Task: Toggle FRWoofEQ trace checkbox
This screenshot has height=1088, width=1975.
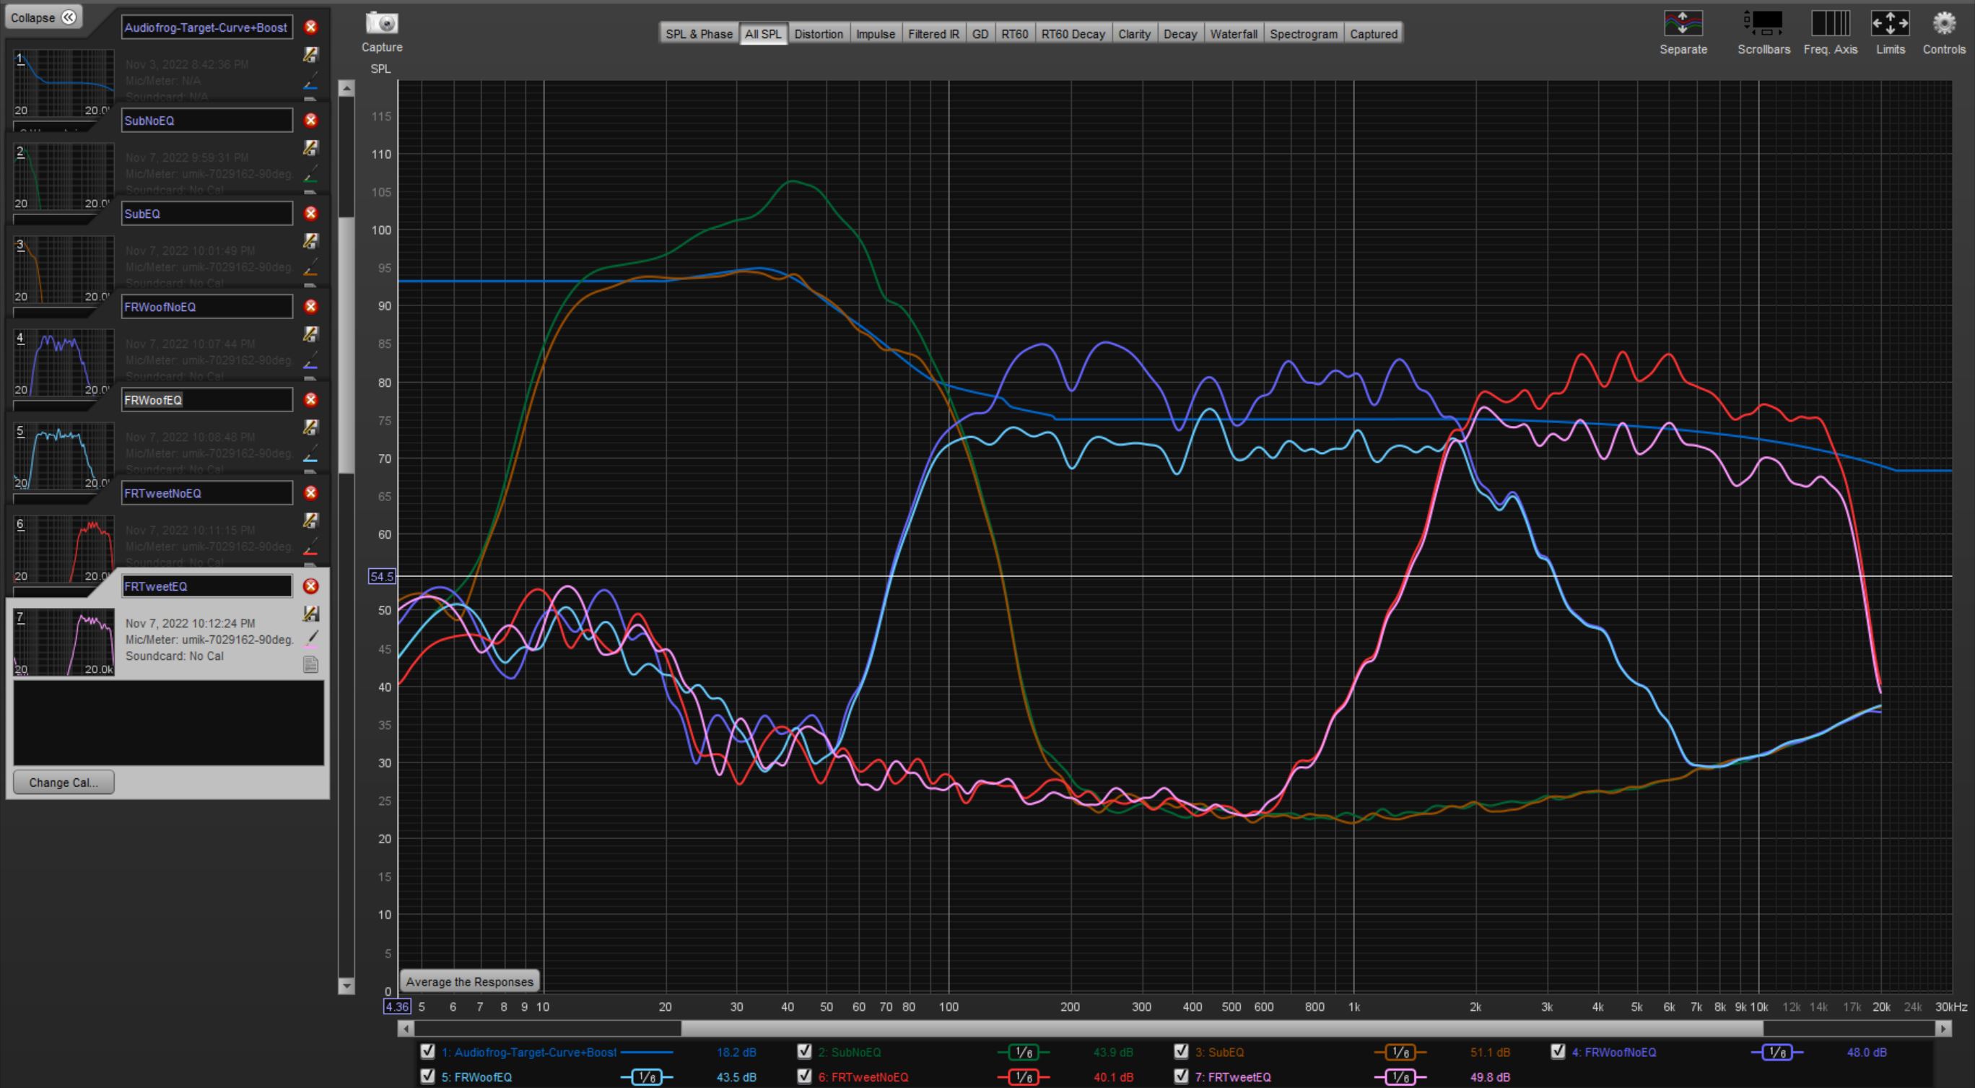Action: (x=428, y=1076)
